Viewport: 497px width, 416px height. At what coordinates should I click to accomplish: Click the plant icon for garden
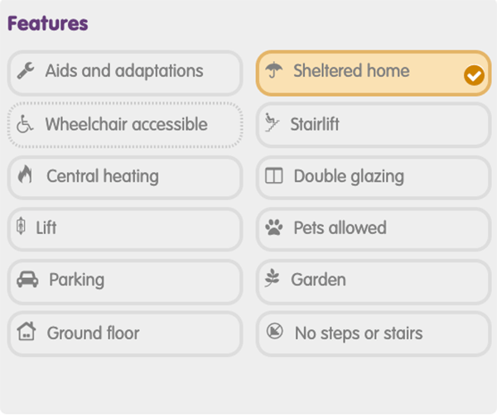click(273, 278)
